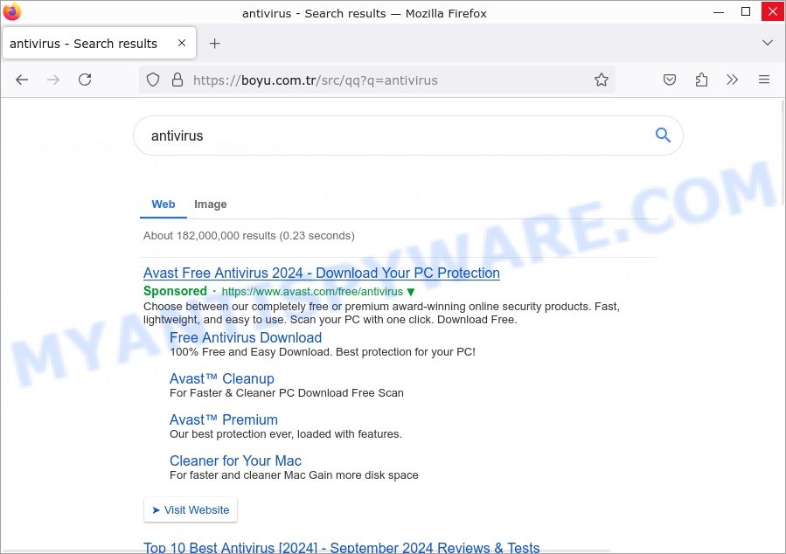Open Avast Free Antivirus 2024 link
Viewport: 786px width, 554px height.
click(322, 273)
